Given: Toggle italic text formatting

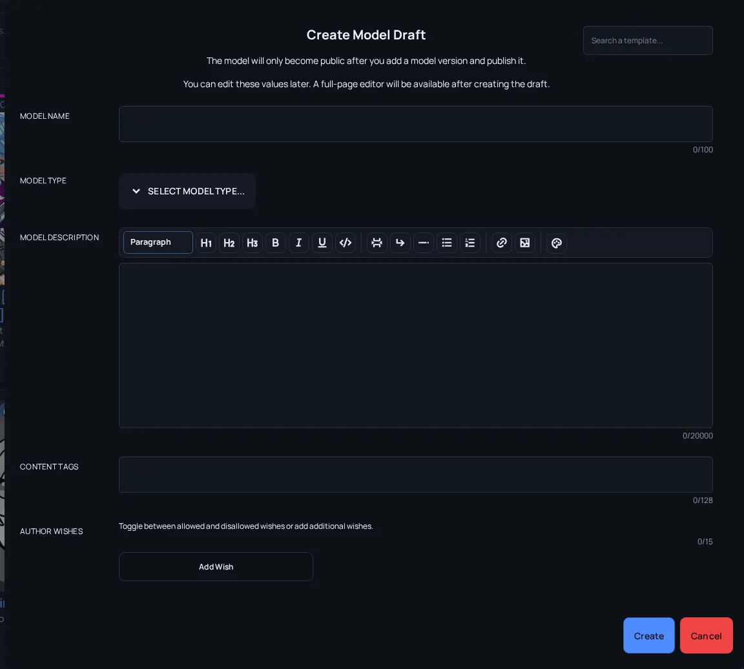Looking at the screenshot, I should pos(299,243).
